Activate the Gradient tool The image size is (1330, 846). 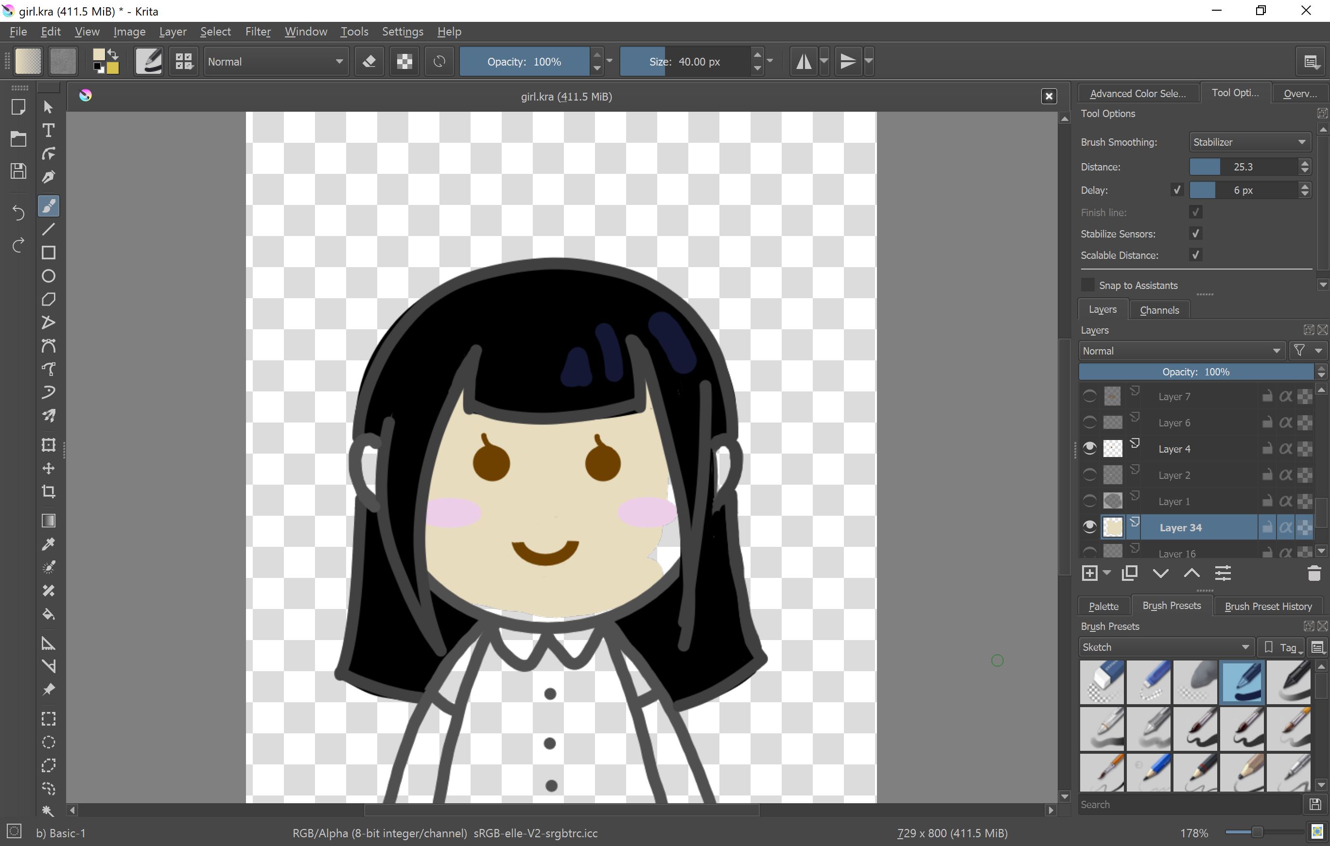point(49,521)
